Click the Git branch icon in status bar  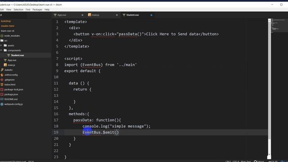(270, 161)
